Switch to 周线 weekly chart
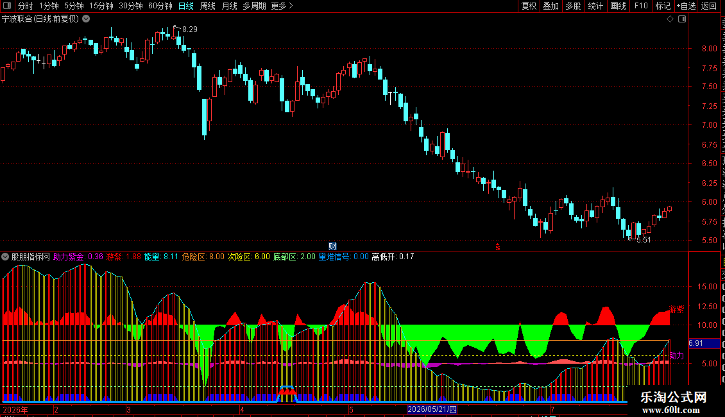Screen dimensions: 725x417 (x=208, y=6)
